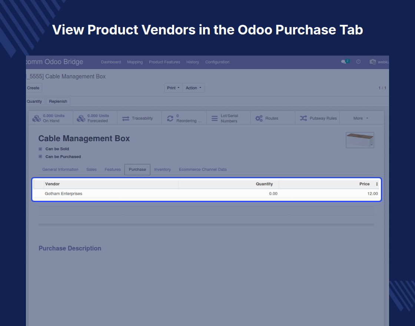Click the Odoo Bridge app title
The image size is (415, 326).
(x=54, y=61)
